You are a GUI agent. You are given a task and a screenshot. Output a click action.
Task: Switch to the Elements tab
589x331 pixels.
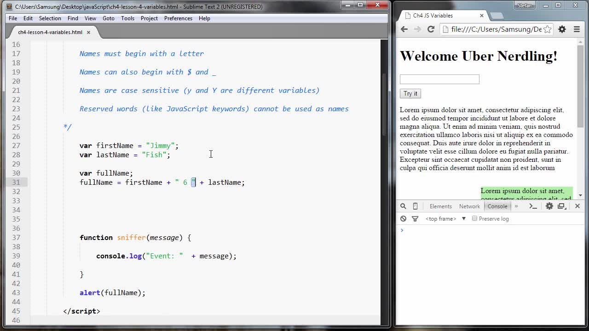pos(440,206)
